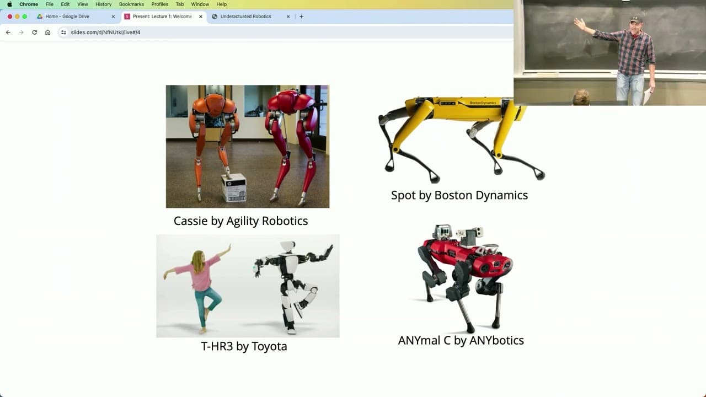Open the History menu

103,4
